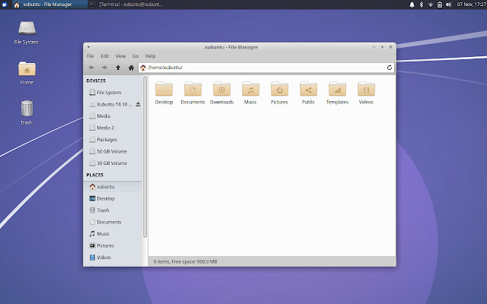Open the volume speaker tray icon
Image resolution: width=487 pixels, height=304 pixels.
click(448, 5)
